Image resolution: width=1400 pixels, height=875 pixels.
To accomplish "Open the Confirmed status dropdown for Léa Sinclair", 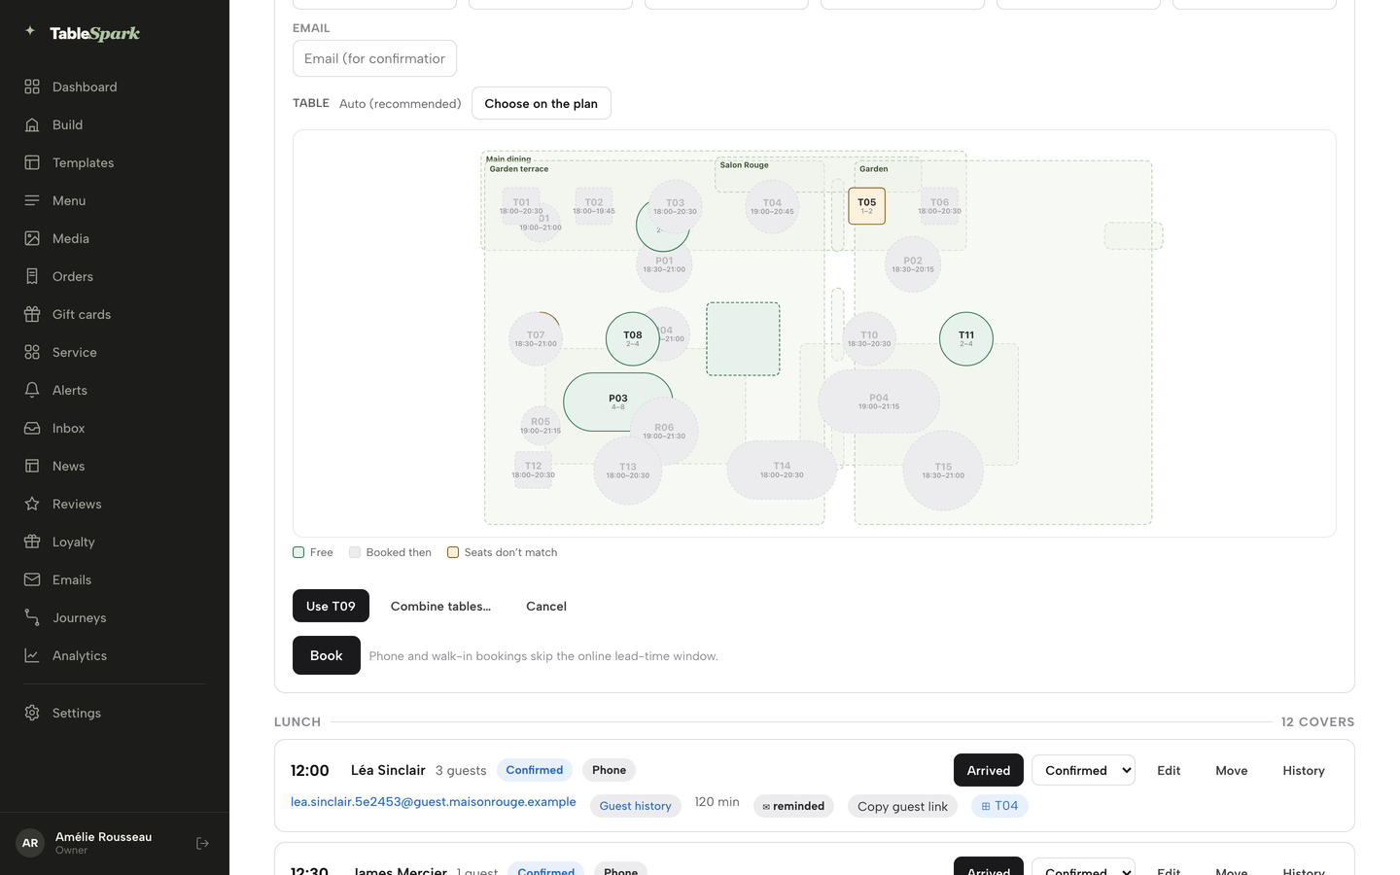I will [1083, 770].
